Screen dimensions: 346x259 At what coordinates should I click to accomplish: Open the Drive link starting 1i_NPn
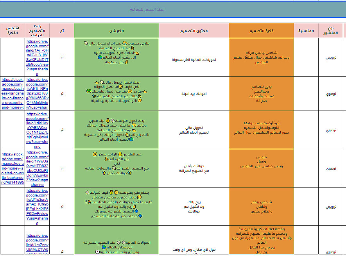coord(37,93)
